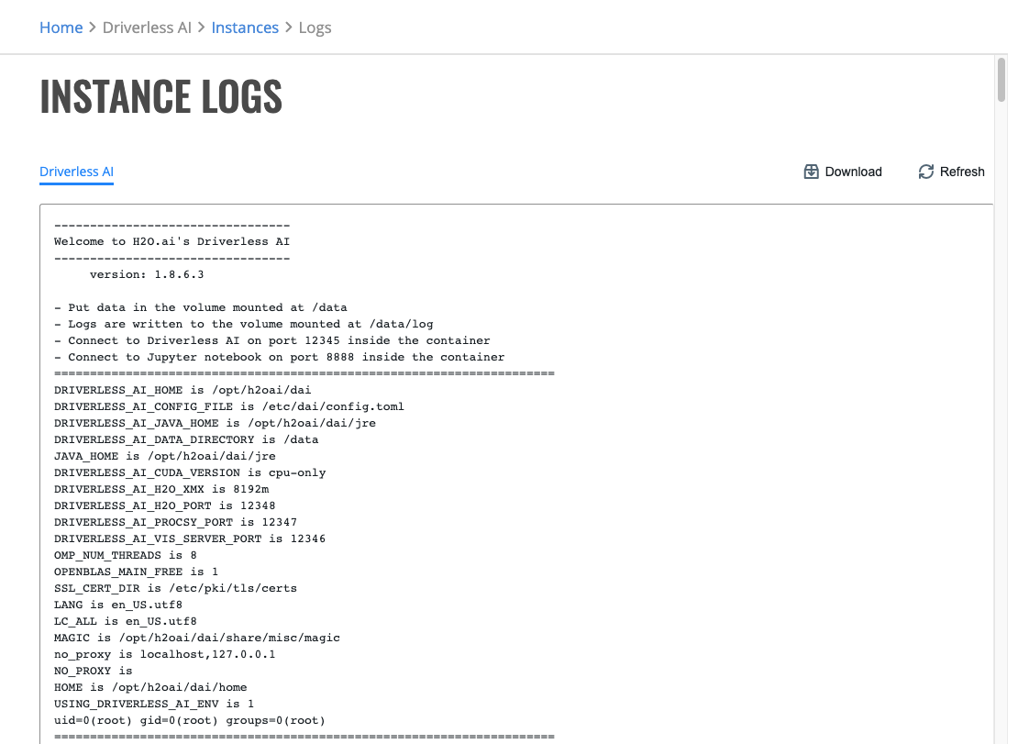This screenshot has width=1018, height=744.
Task: Click the Download icon
Action: coord(811,172)
